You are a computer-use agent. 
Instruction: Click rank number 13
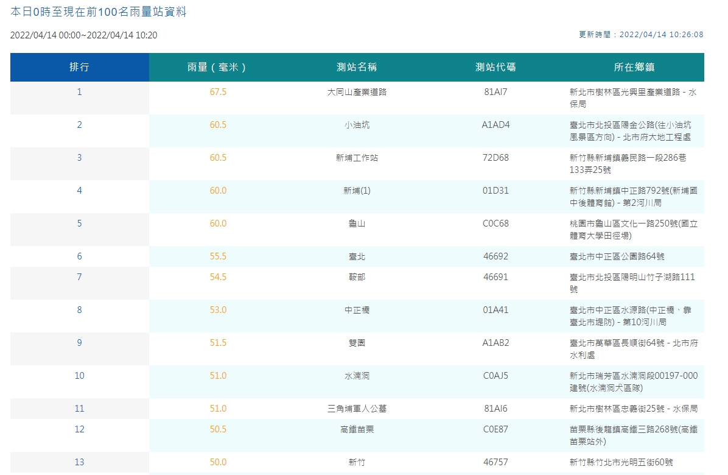tap(79, 463)
